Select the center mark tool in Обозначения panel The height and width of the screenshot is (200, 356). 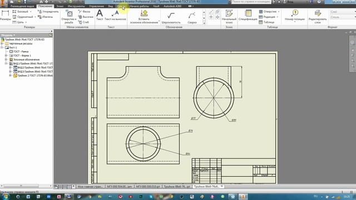point(211,17)
